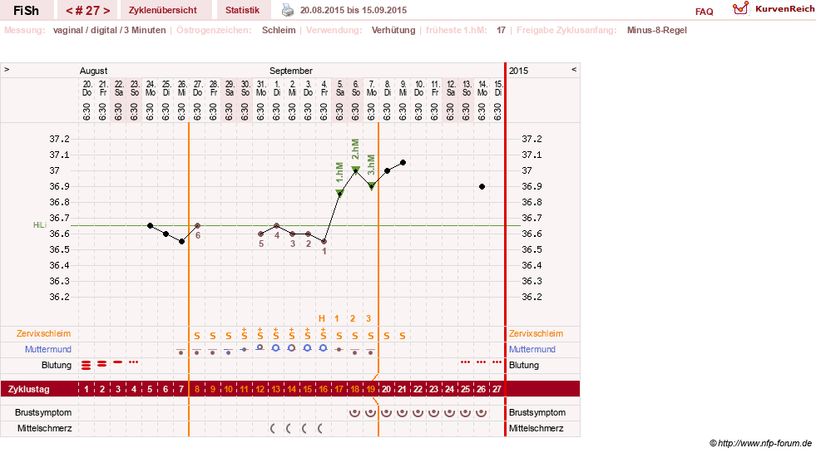Screen dimensions: 816x453
Task: Click the 2015 year label
Action: click(518, 71)
